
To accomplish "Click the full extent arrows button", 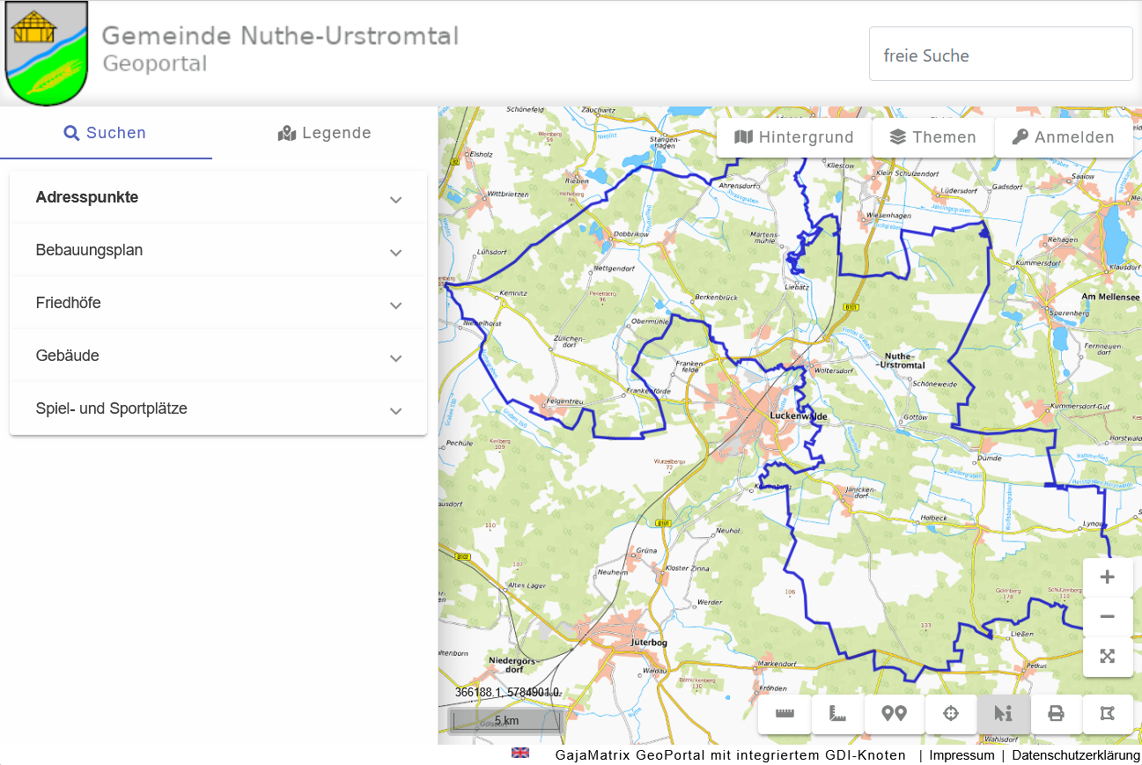I will click(x=1108, y=657).
